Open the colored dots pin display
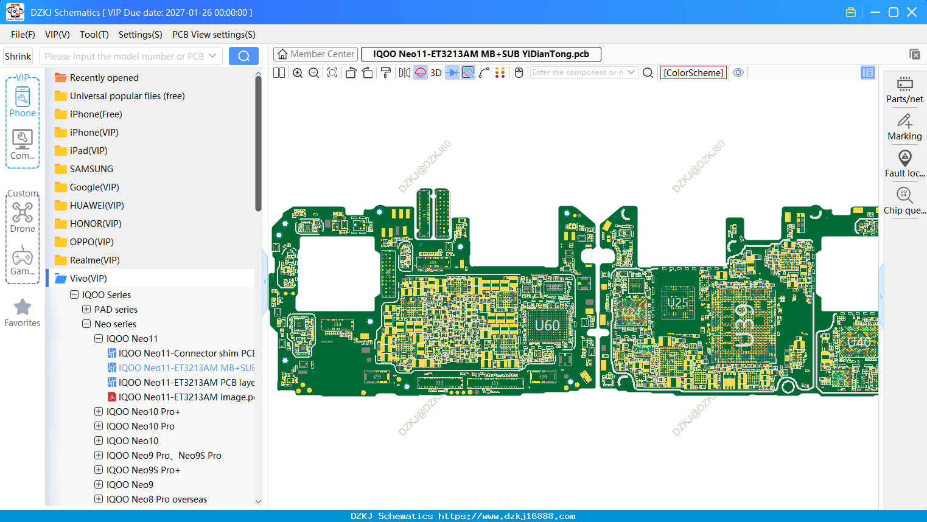 click(500, 72)
